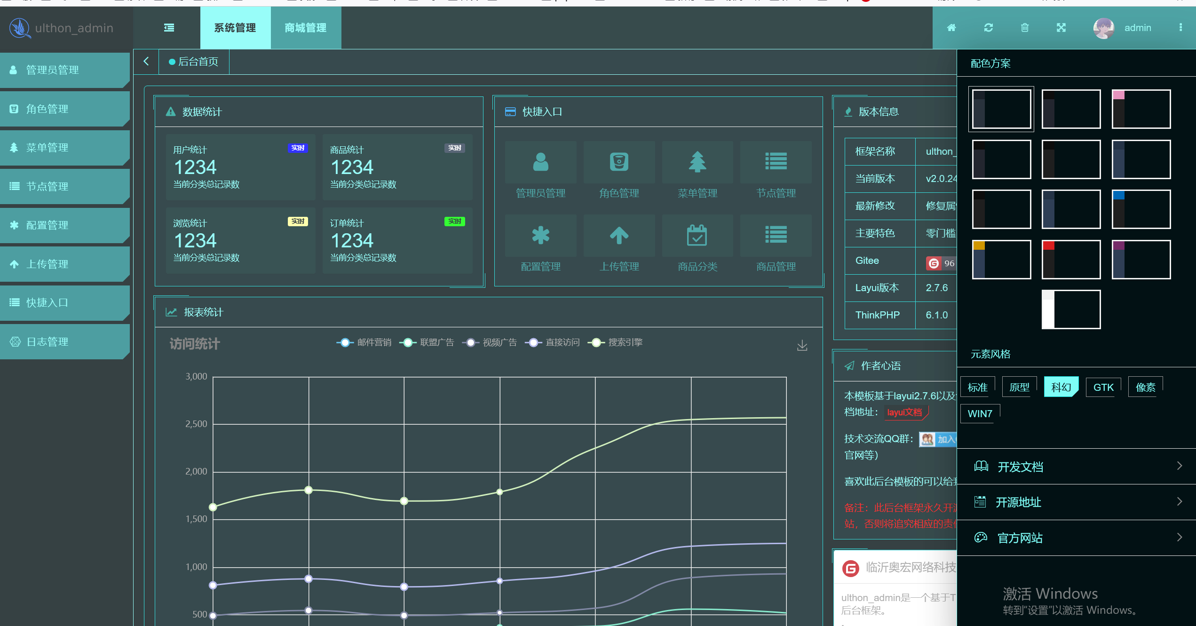Open 配置管理 in the sidebar

tap(65, 225)
